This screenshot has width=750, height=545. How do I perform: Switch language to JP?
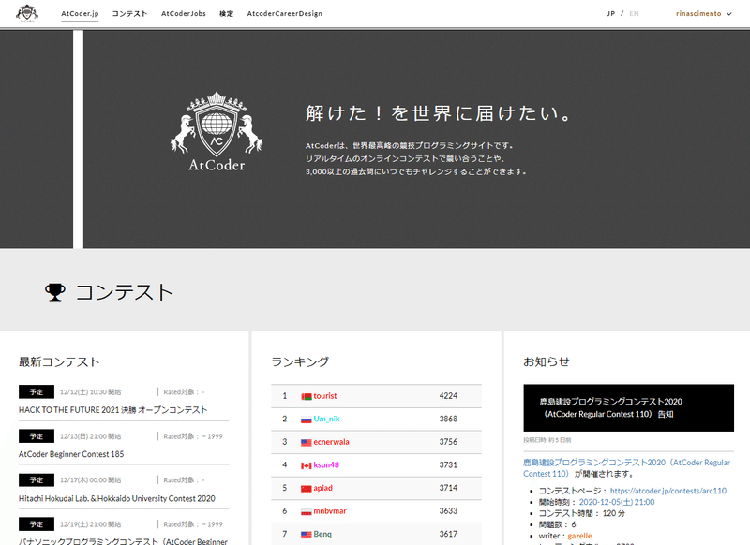(x=611, y=13)
